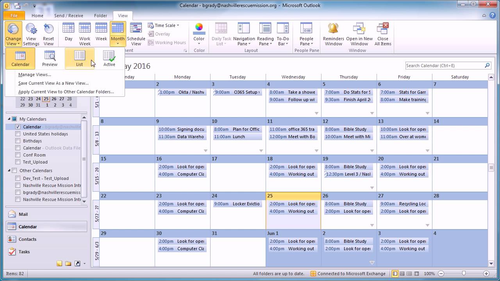Switch to the Send / Receive tab

[x=69, y=16]
